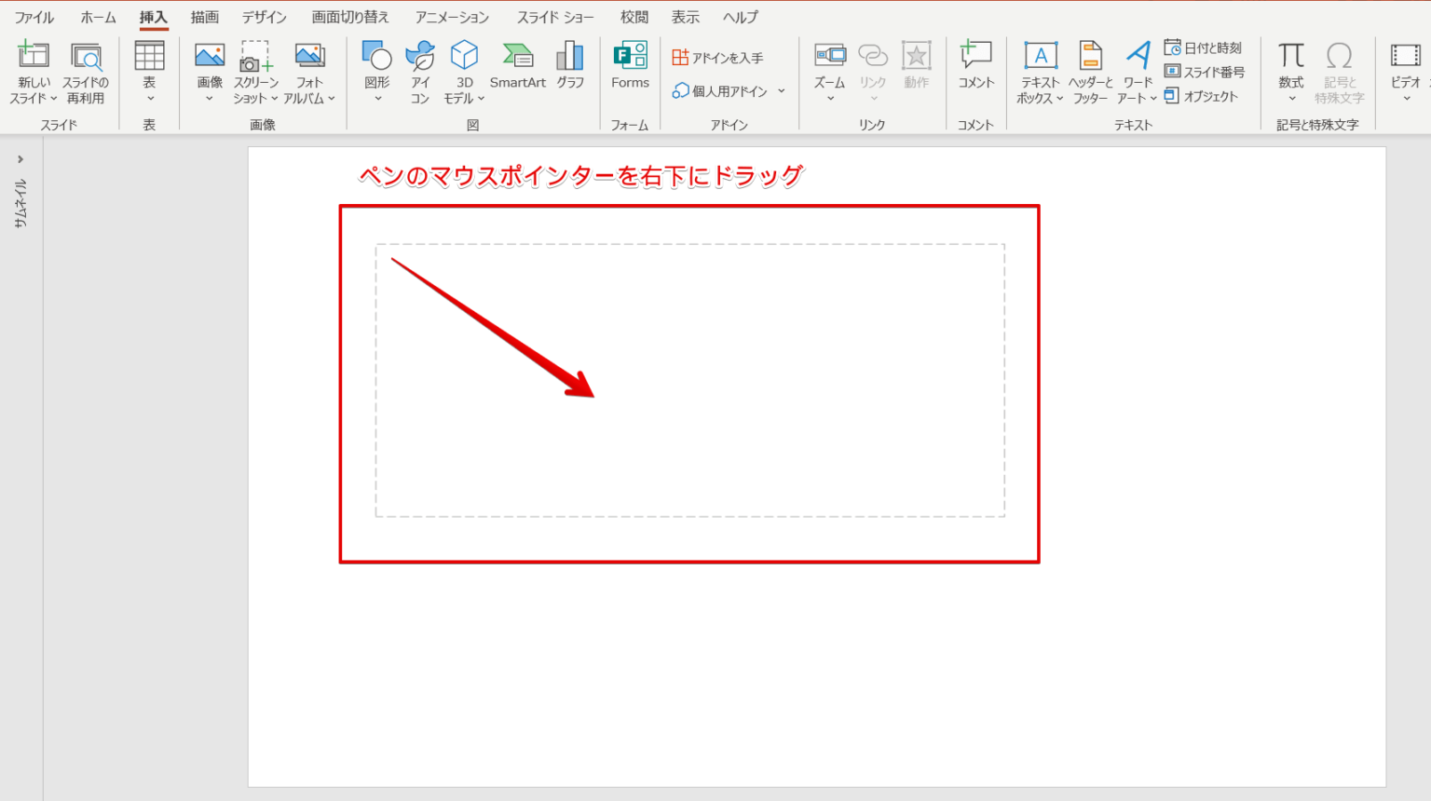
Task: Click the Zoom (ズーム) icon
Action: tap(829, 56)
